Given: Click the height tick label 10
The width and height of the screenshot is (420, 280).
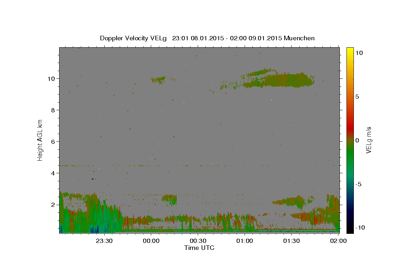Looking at the screenshot, I should (x=52, y=78).
